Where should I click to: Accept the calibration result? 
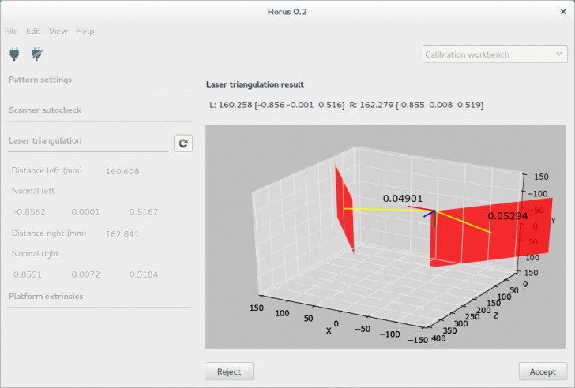pos(543,371)
